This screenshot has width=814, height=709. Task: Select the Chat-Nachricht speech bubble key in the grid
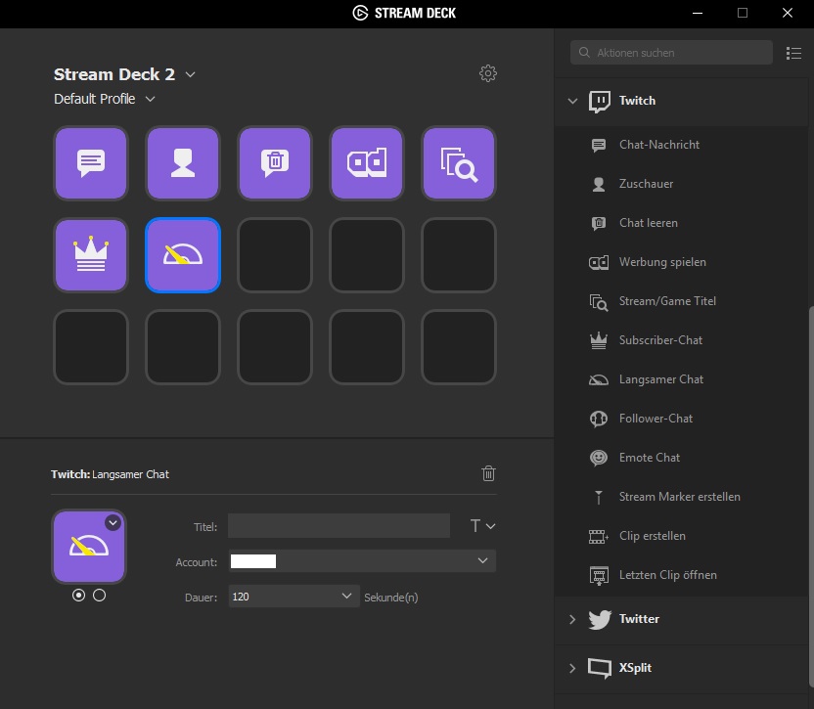(x=91, y=163)
